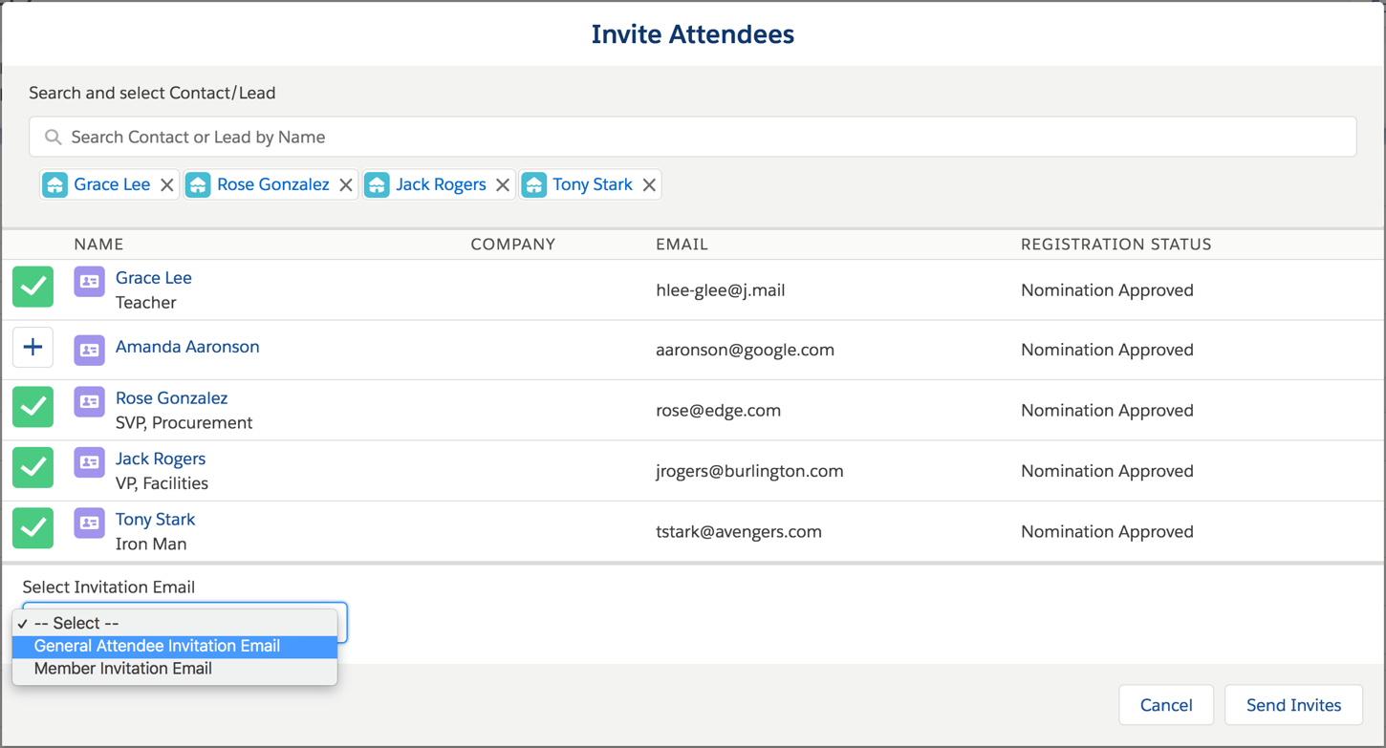Click the contact avatar inside the Grace Lee chip

tap(54, 184)
